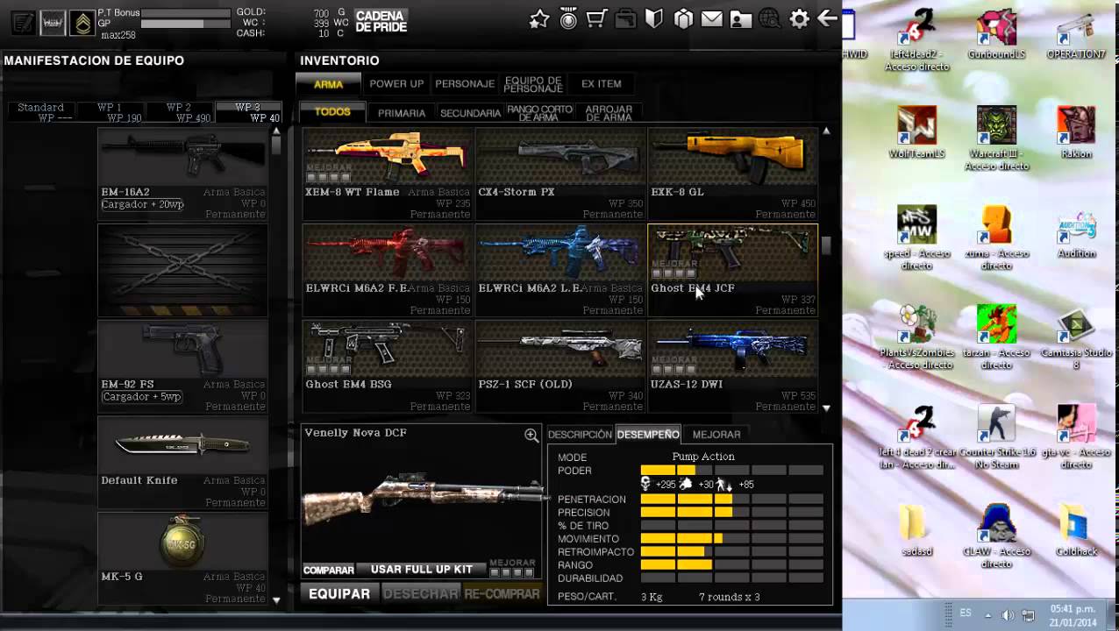
Task: Filter by RANGO CORTO DE ARMA
Action: point(539,113)
